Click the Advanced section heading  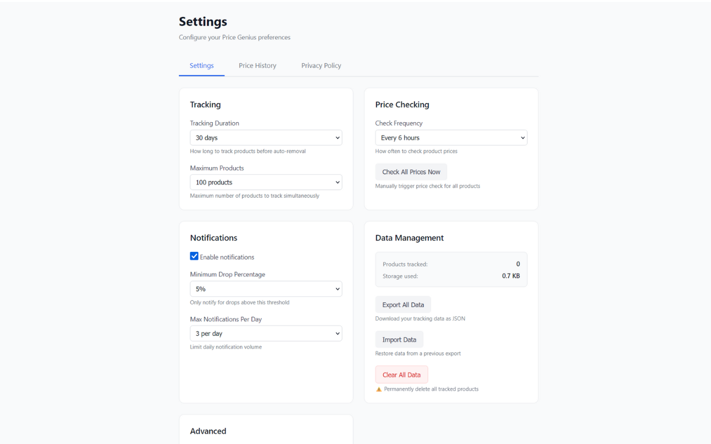[x=208, y=431]
